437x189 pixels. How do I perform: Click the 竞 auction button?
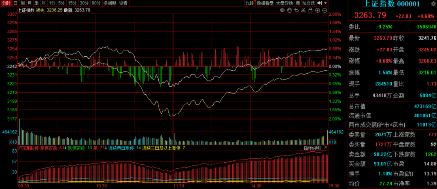pos(298,3)
